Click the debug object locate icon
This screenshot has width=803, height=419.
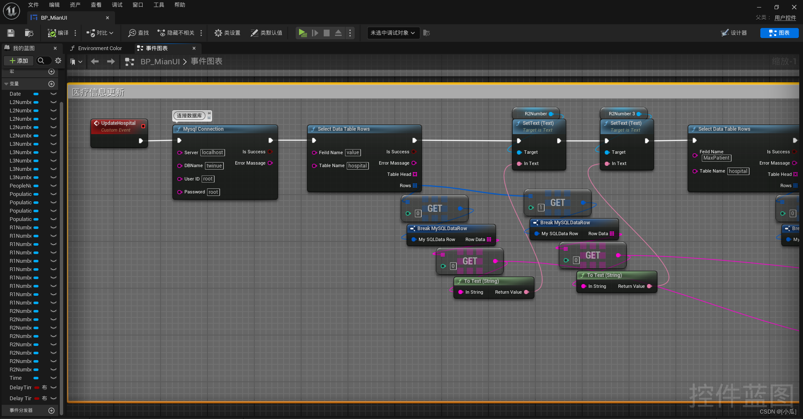point(426,33)
